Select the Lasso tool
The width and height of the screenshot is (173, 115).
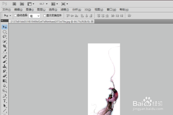coord(5,37)
